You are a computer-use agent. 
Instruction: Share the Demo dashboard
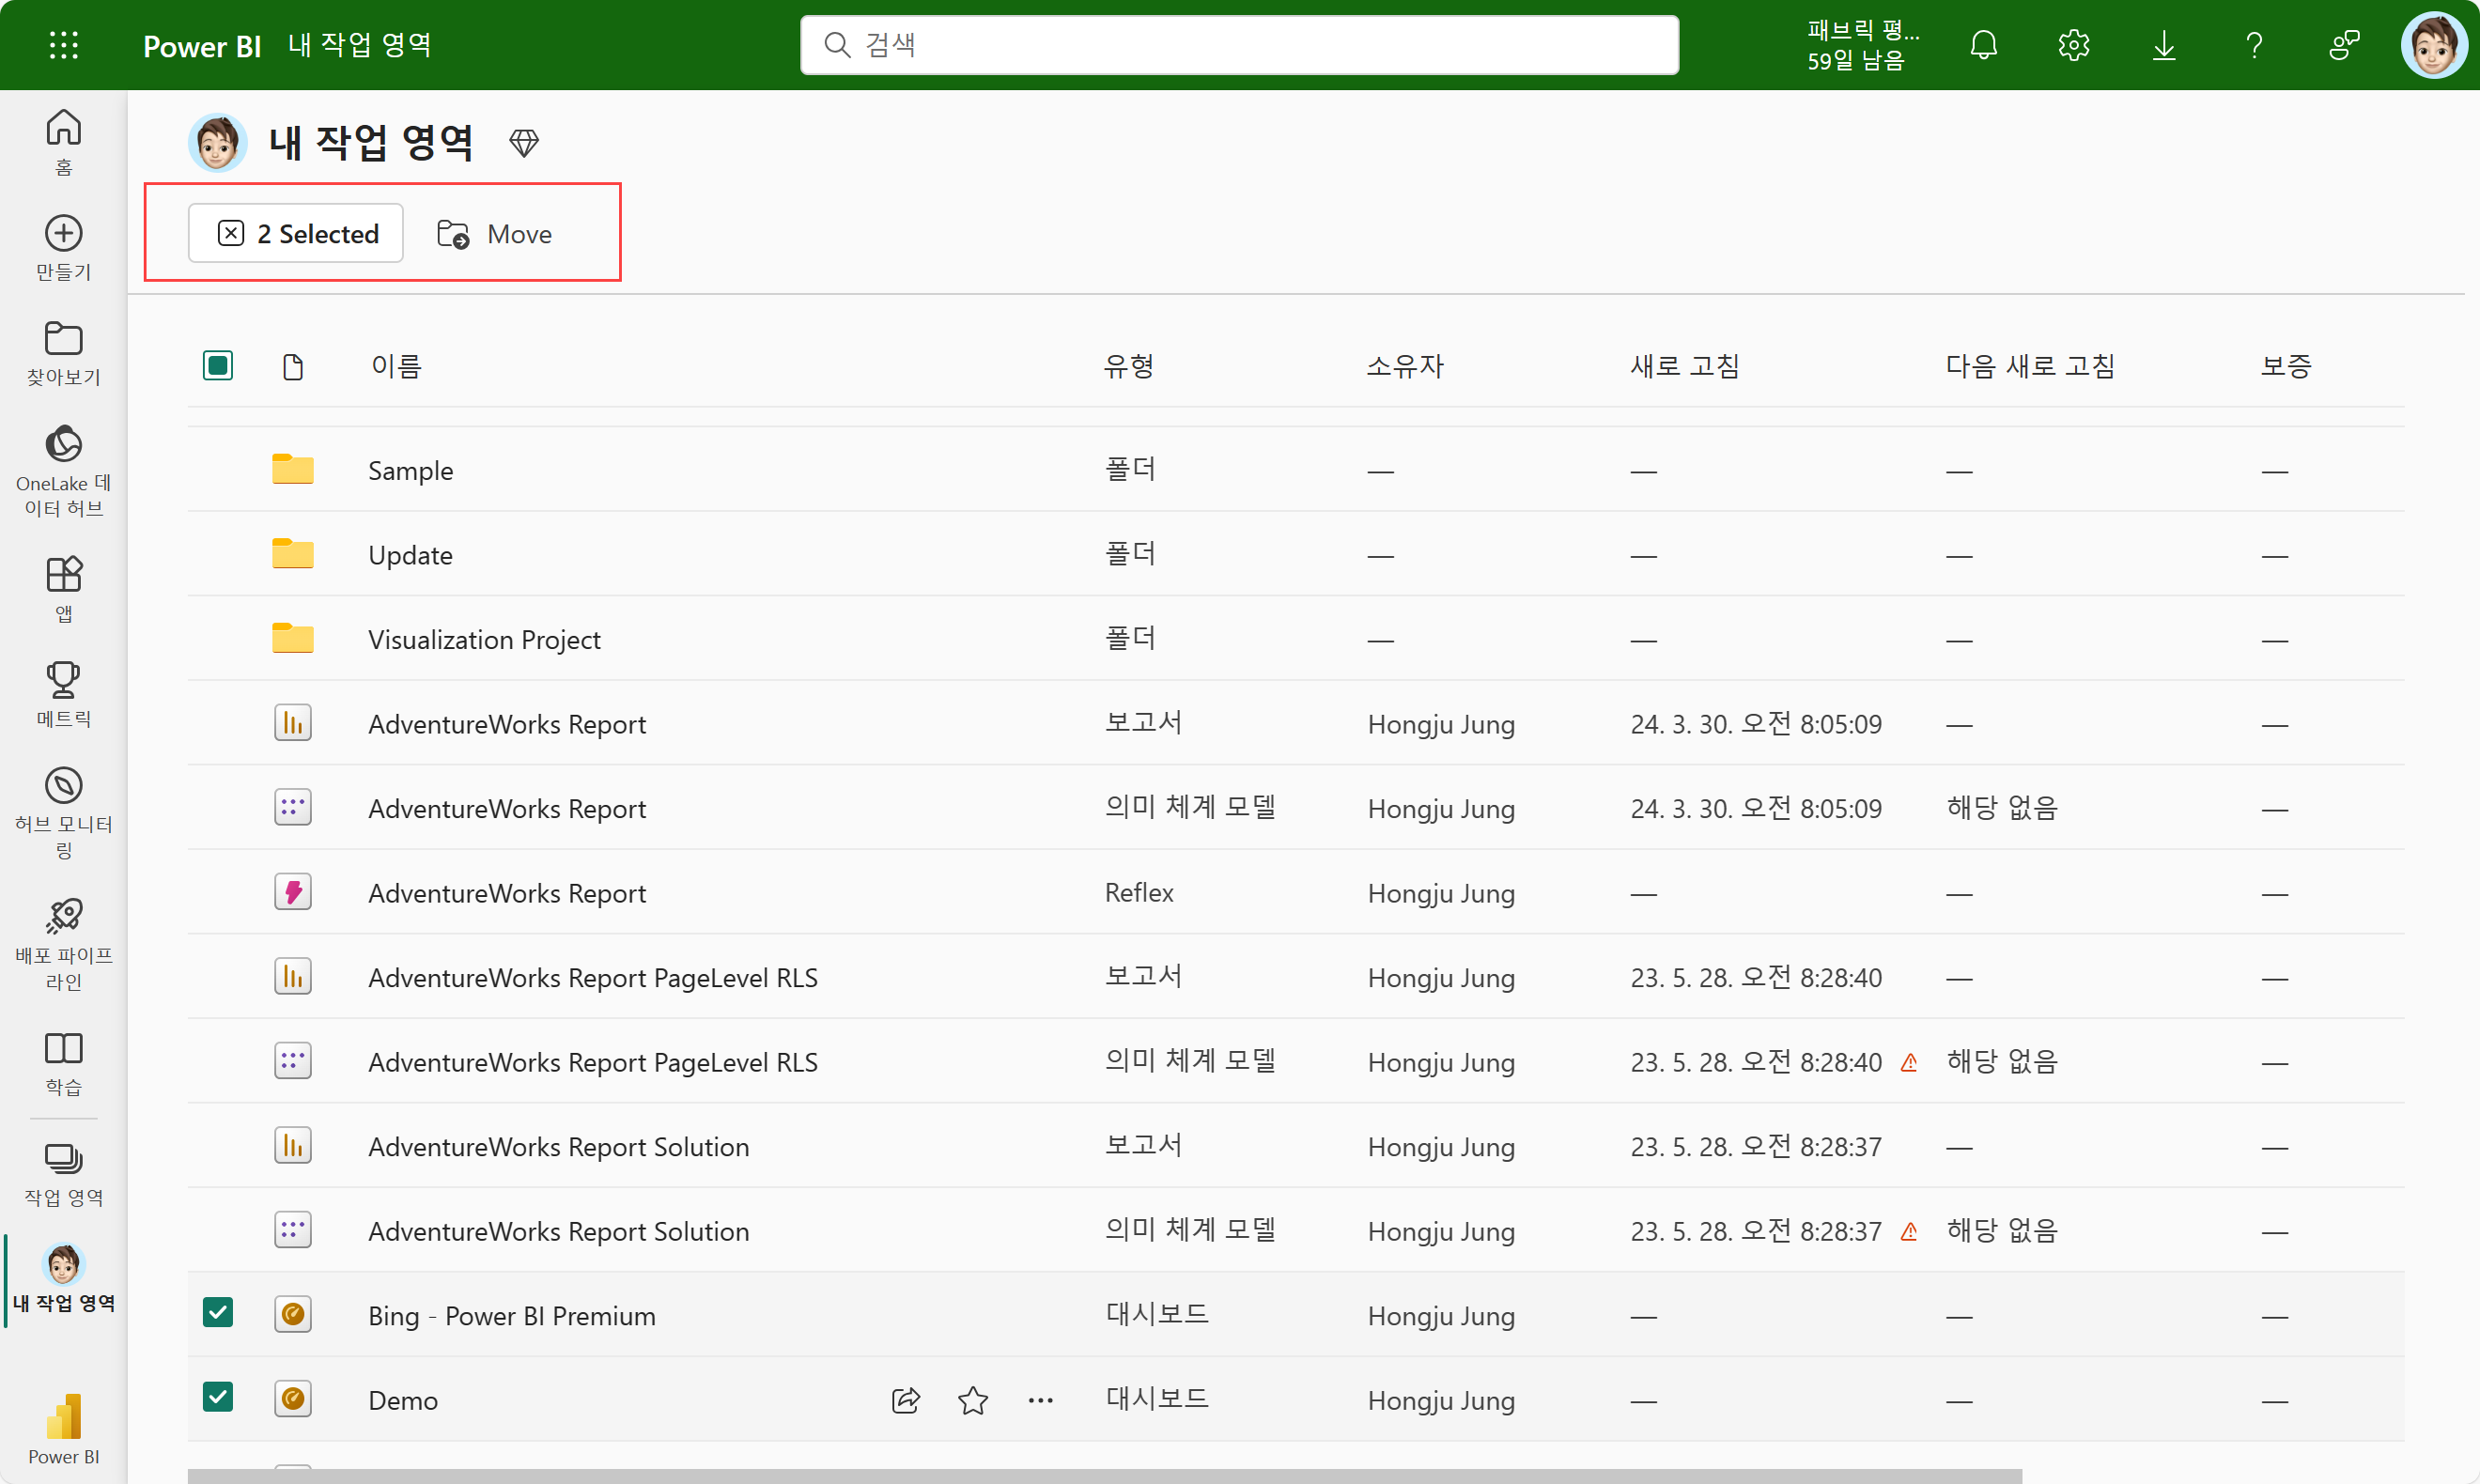(x=905, y=1400)
